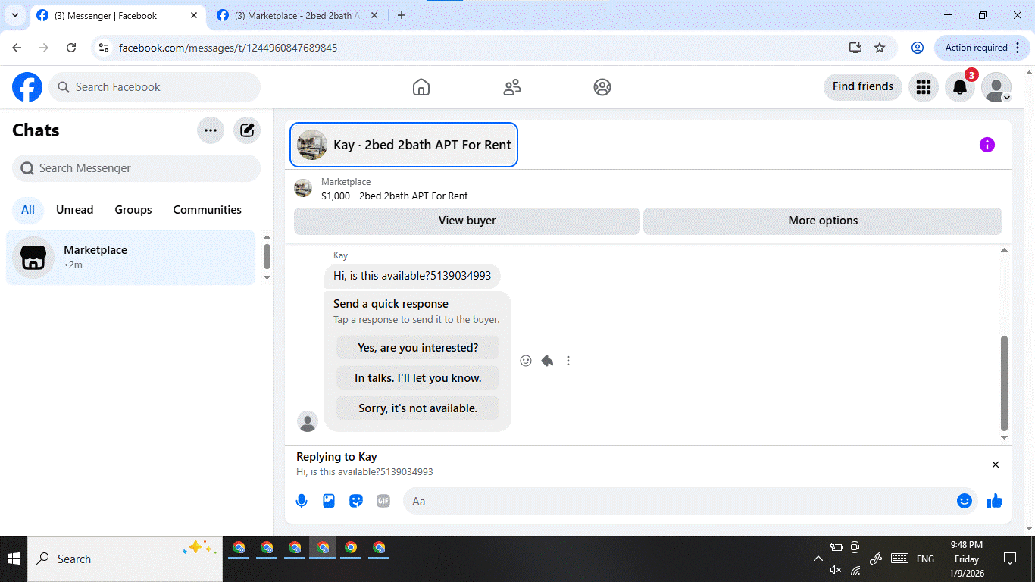Image resolution: width=1035 pixels, height=582 pixels.
Task: Open the Facebook menu grid icon
Action: (923, 87)
